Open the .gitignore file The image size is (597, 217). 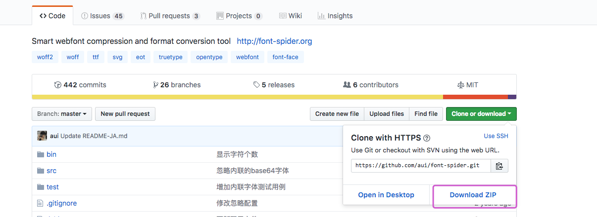point(62,203)
